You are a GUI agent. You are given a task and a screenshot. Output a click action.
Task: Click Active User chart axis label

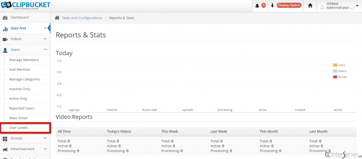[150, 110]
